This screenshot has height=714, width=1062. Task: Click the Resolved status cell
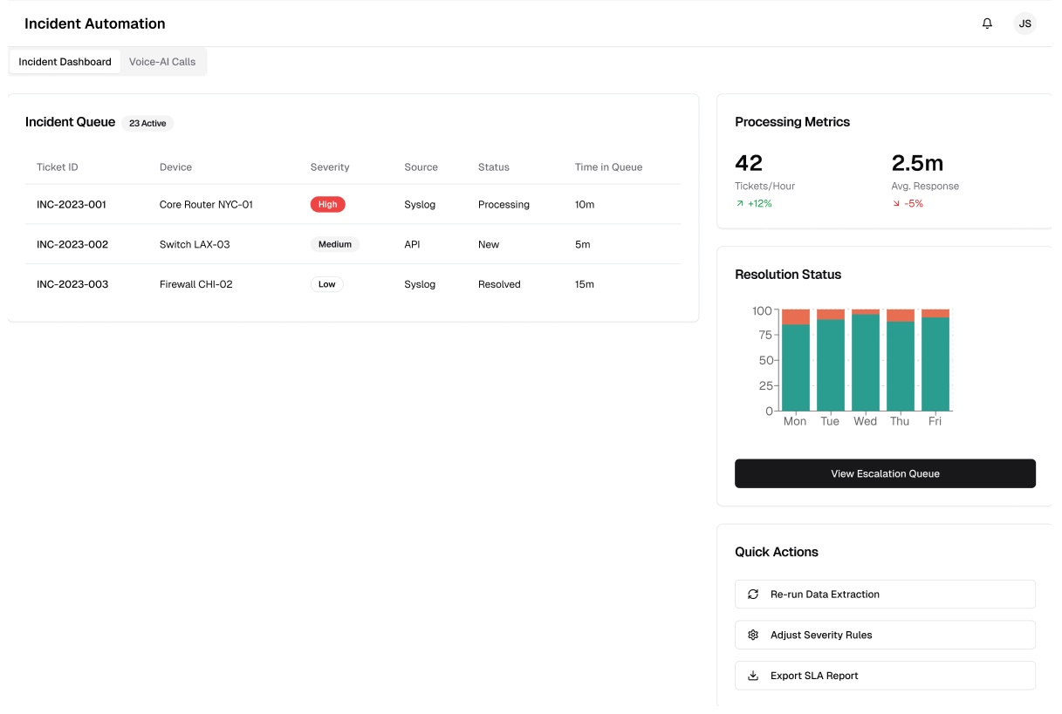(499, 285)
